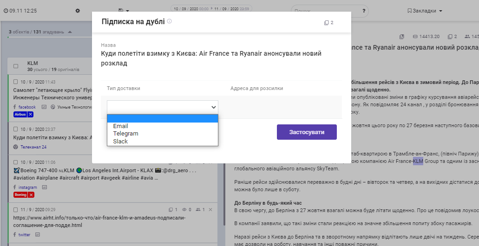The height and width of the screenshot is (246, 479).
Task: Click the Boeing 747-400 KLM post text
Action: (105, 174)
